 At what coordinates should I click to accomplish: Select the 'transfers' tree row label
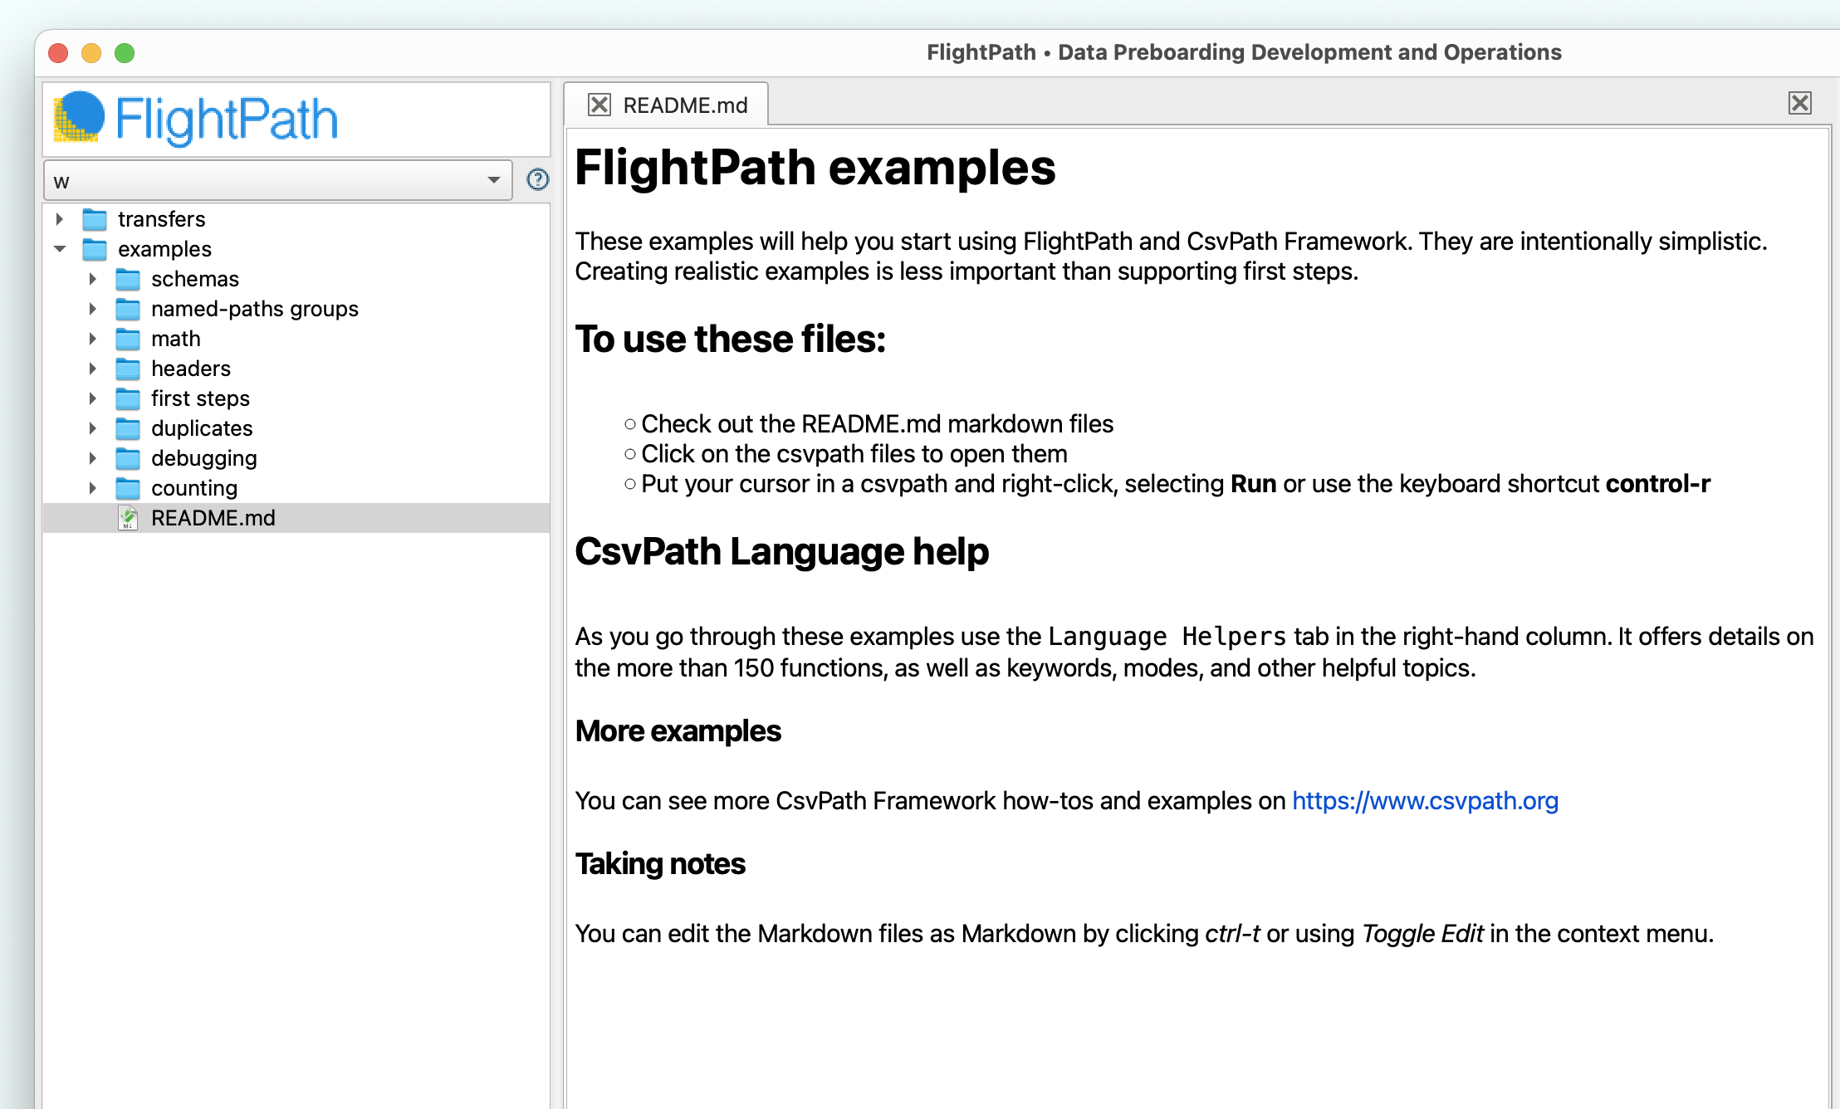point(161,219)
